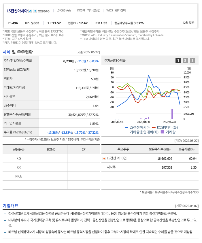Toggle the 기타금융업대비(좌) green legend entry
This screenshot has height=243, width=202.
141,132
